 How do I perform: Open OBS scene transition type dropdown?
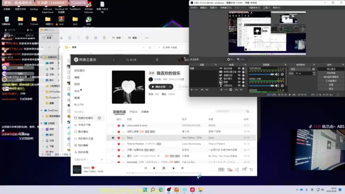tap(300, 69)
